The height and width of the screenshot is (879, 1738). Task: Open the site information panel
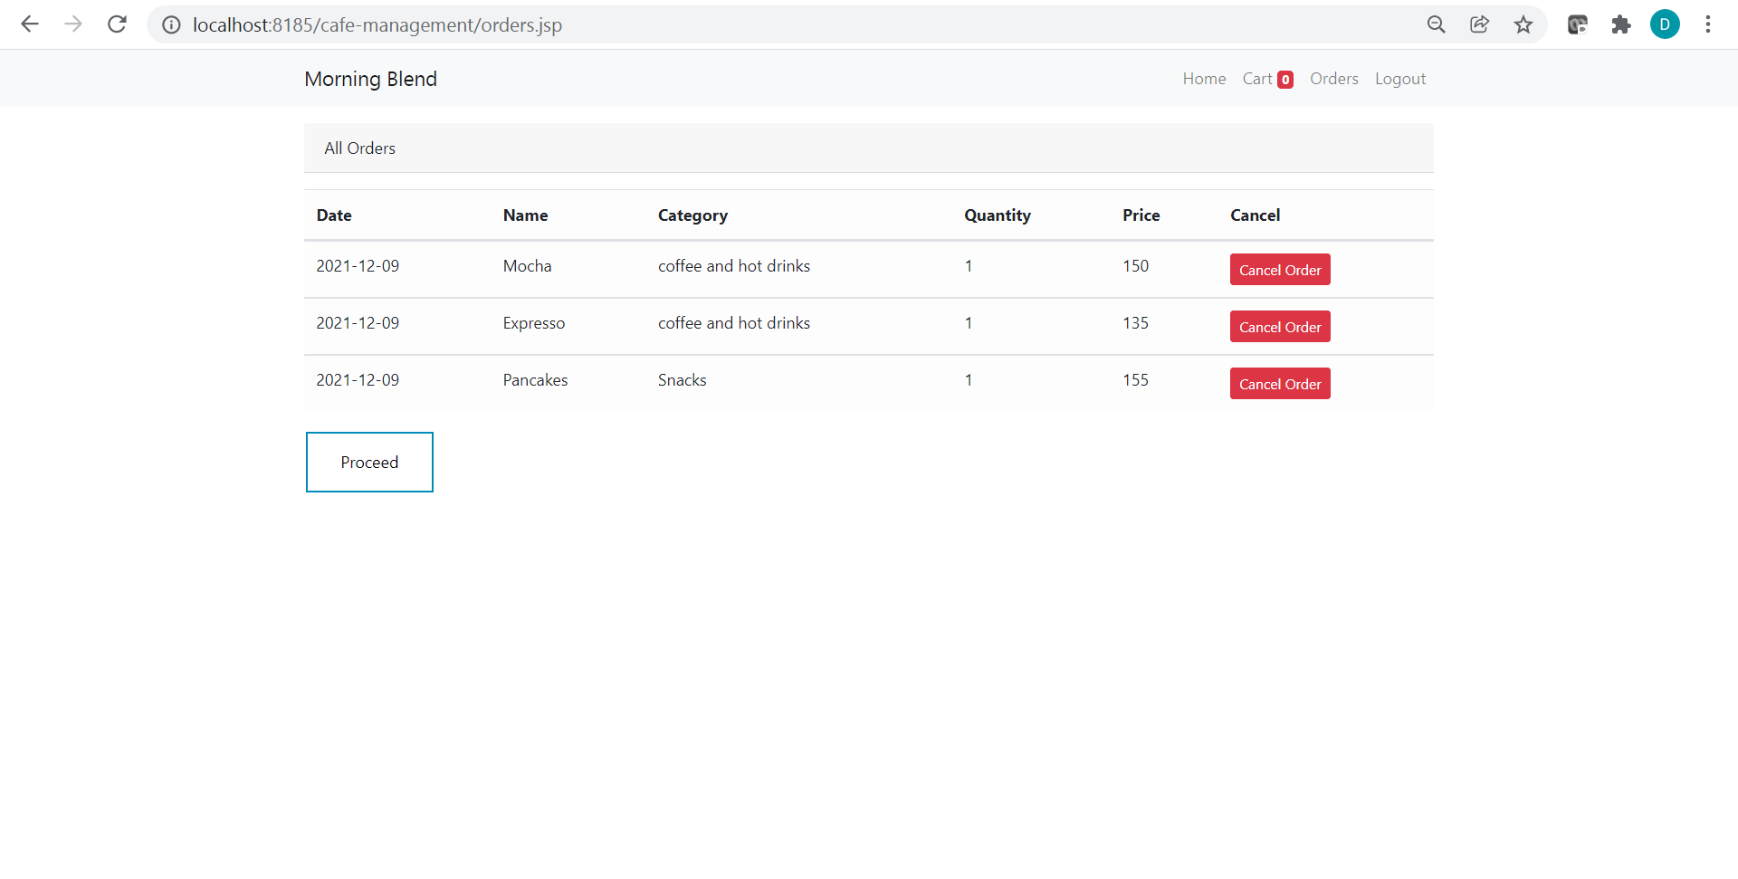pyautogui.click(x=170, y=24)
